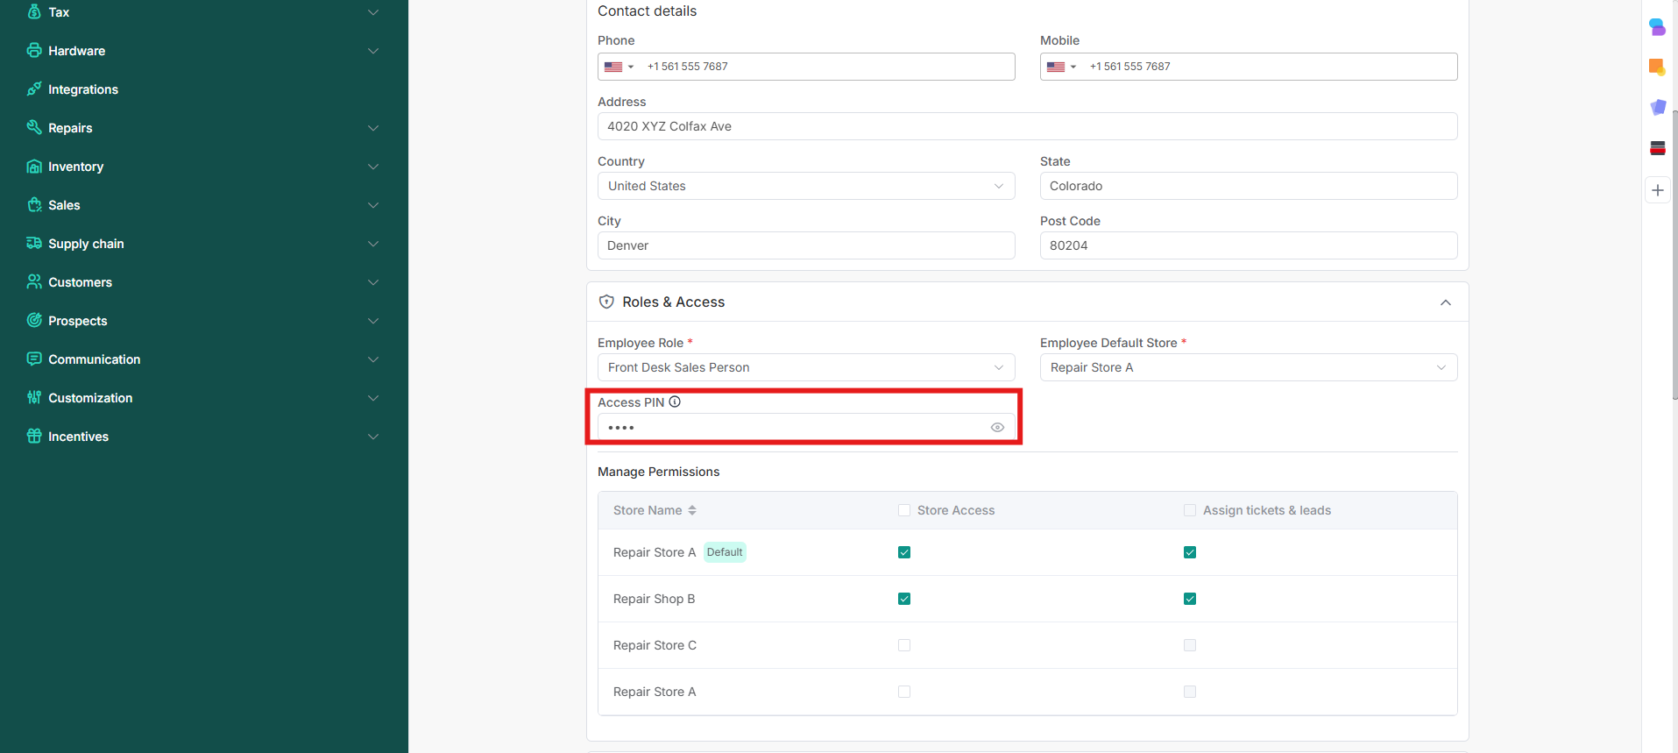Open the Sales menu item

(x=64, y=205)
